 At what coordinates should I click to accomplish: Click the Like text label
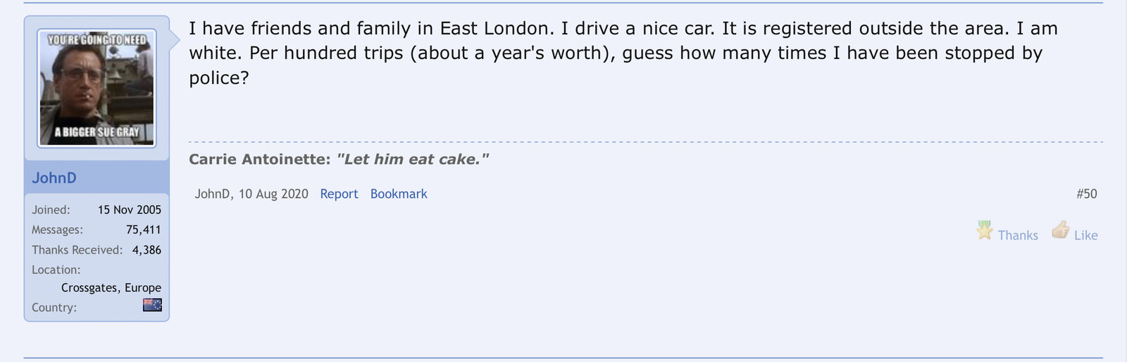tap(1085, 235)
